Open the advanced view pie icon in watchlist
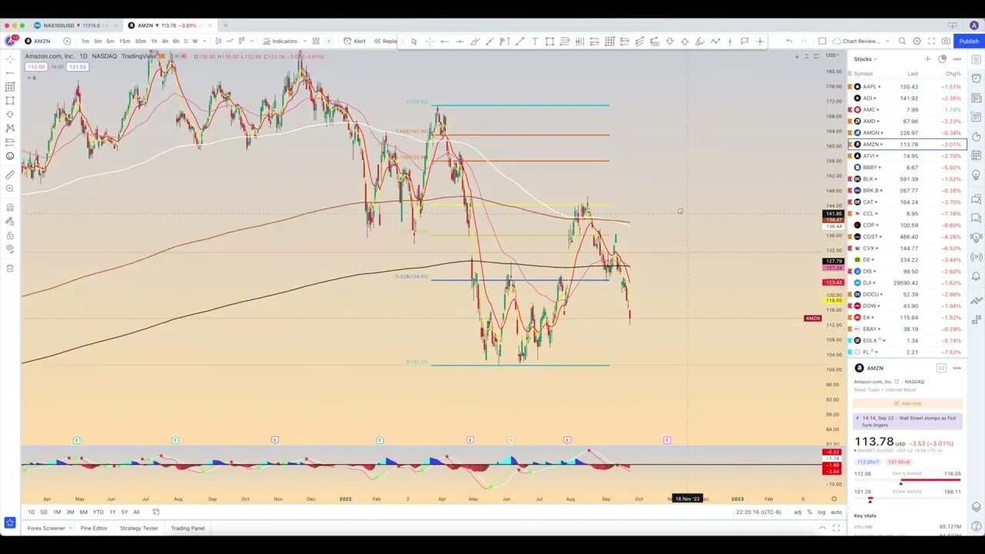 942,59
